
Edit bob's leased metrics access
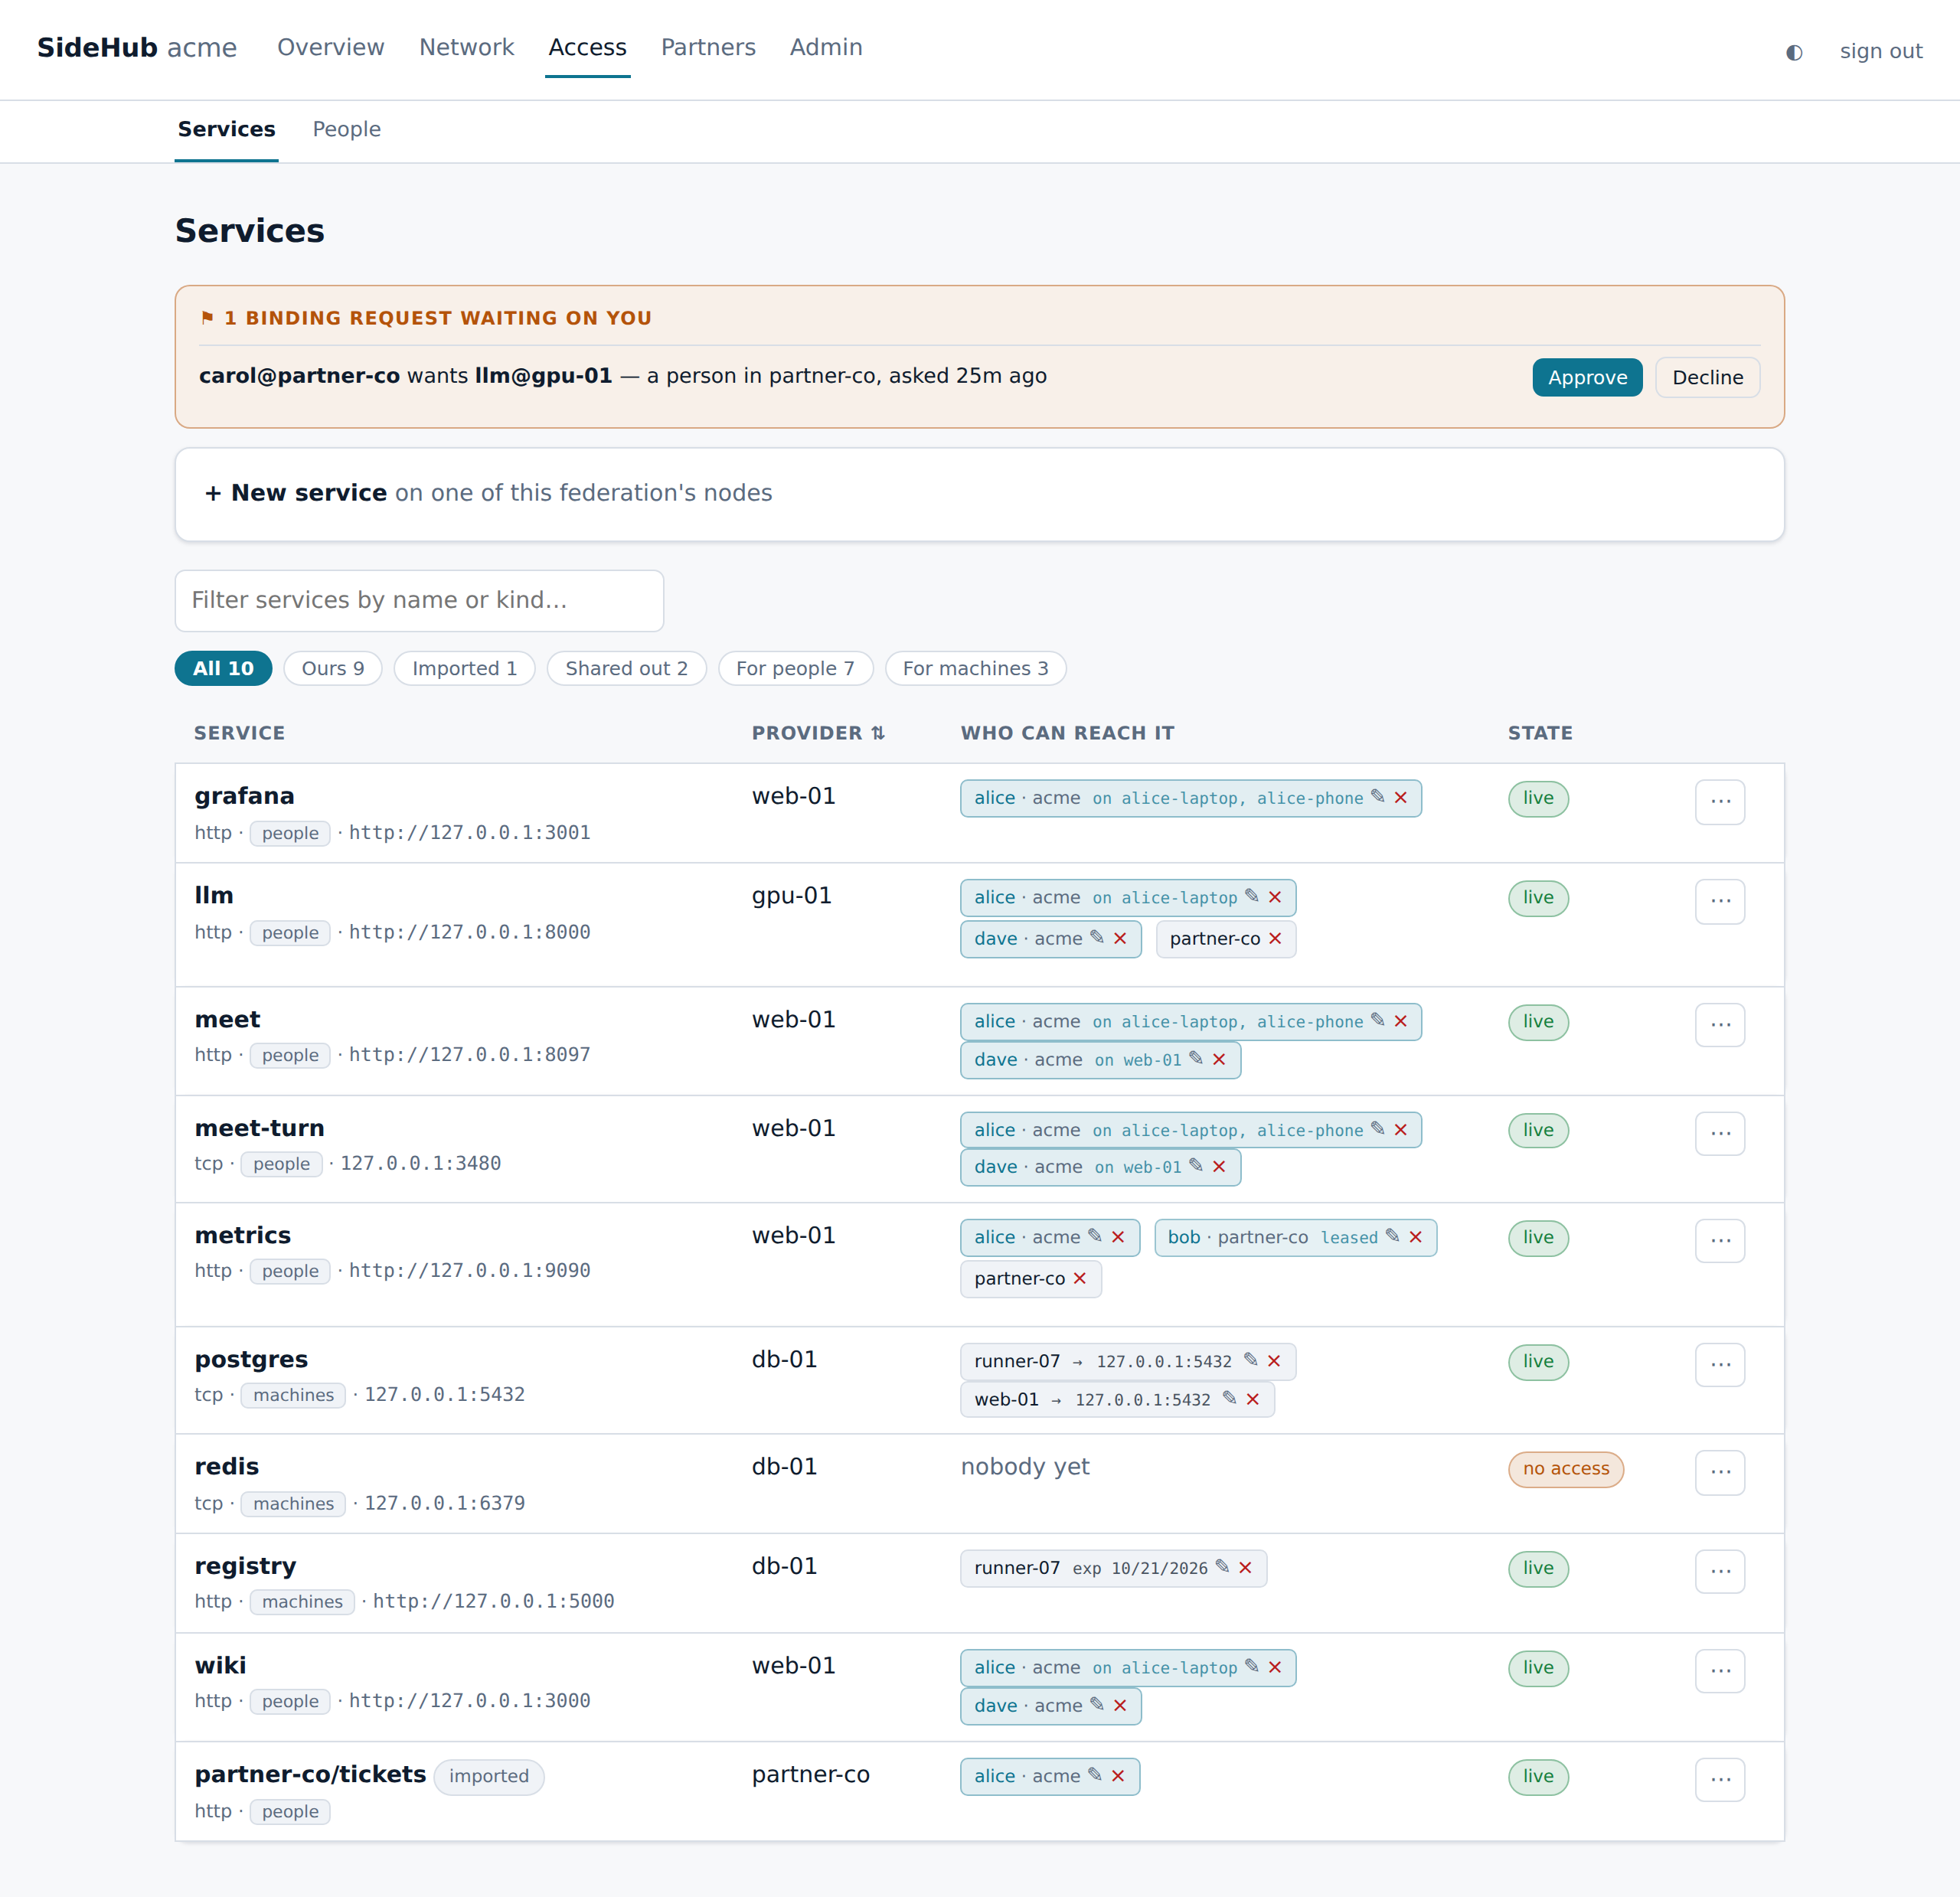coord(1392,1235)
